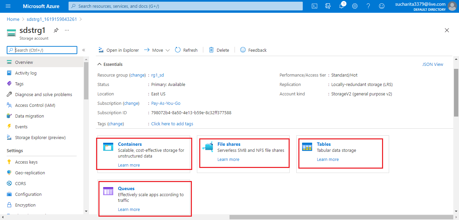Open Azure Cloud Shell icon
This screenshot has width=459, height=220.
(x=315, y=6)
